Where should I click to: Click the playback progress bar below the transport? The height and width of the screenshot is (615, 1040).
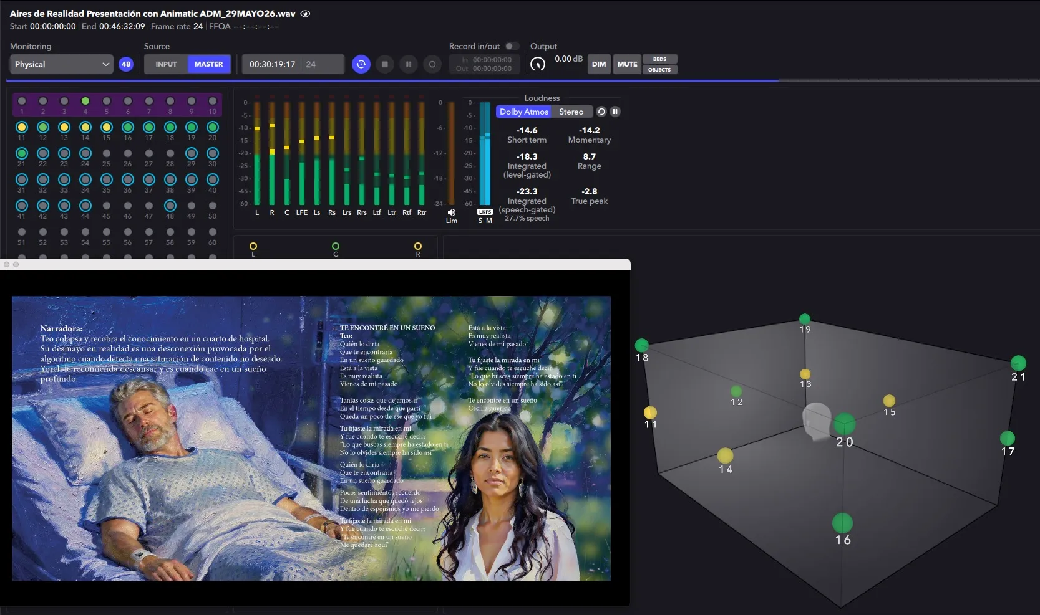[523, 80]
